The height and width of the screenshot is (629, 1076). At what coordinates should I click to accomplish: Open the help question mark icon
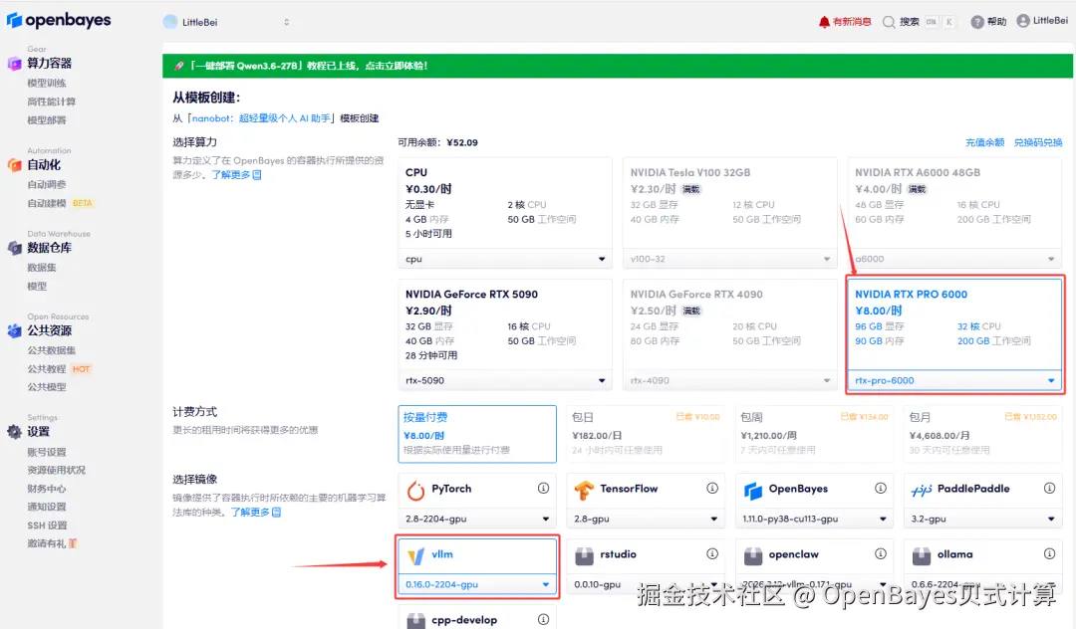[977, 22]
